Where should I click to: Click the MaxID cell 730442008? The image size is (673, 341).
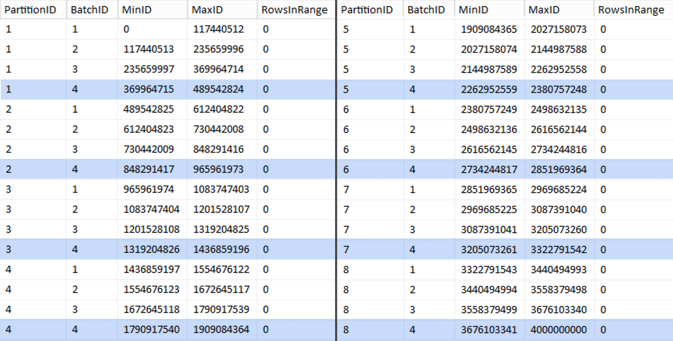tap(222, 129)
